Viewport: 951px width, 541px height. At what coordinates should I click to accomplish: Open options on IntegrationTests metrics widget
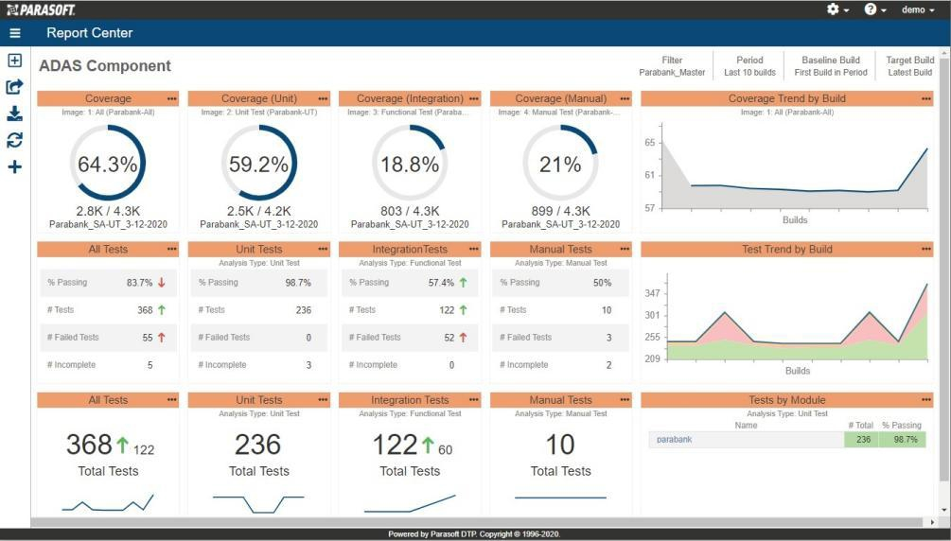click(474, 250)
